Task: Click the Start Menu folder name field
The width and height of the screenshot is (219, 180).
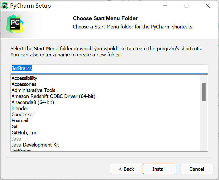Action: [x=109, y=69]
